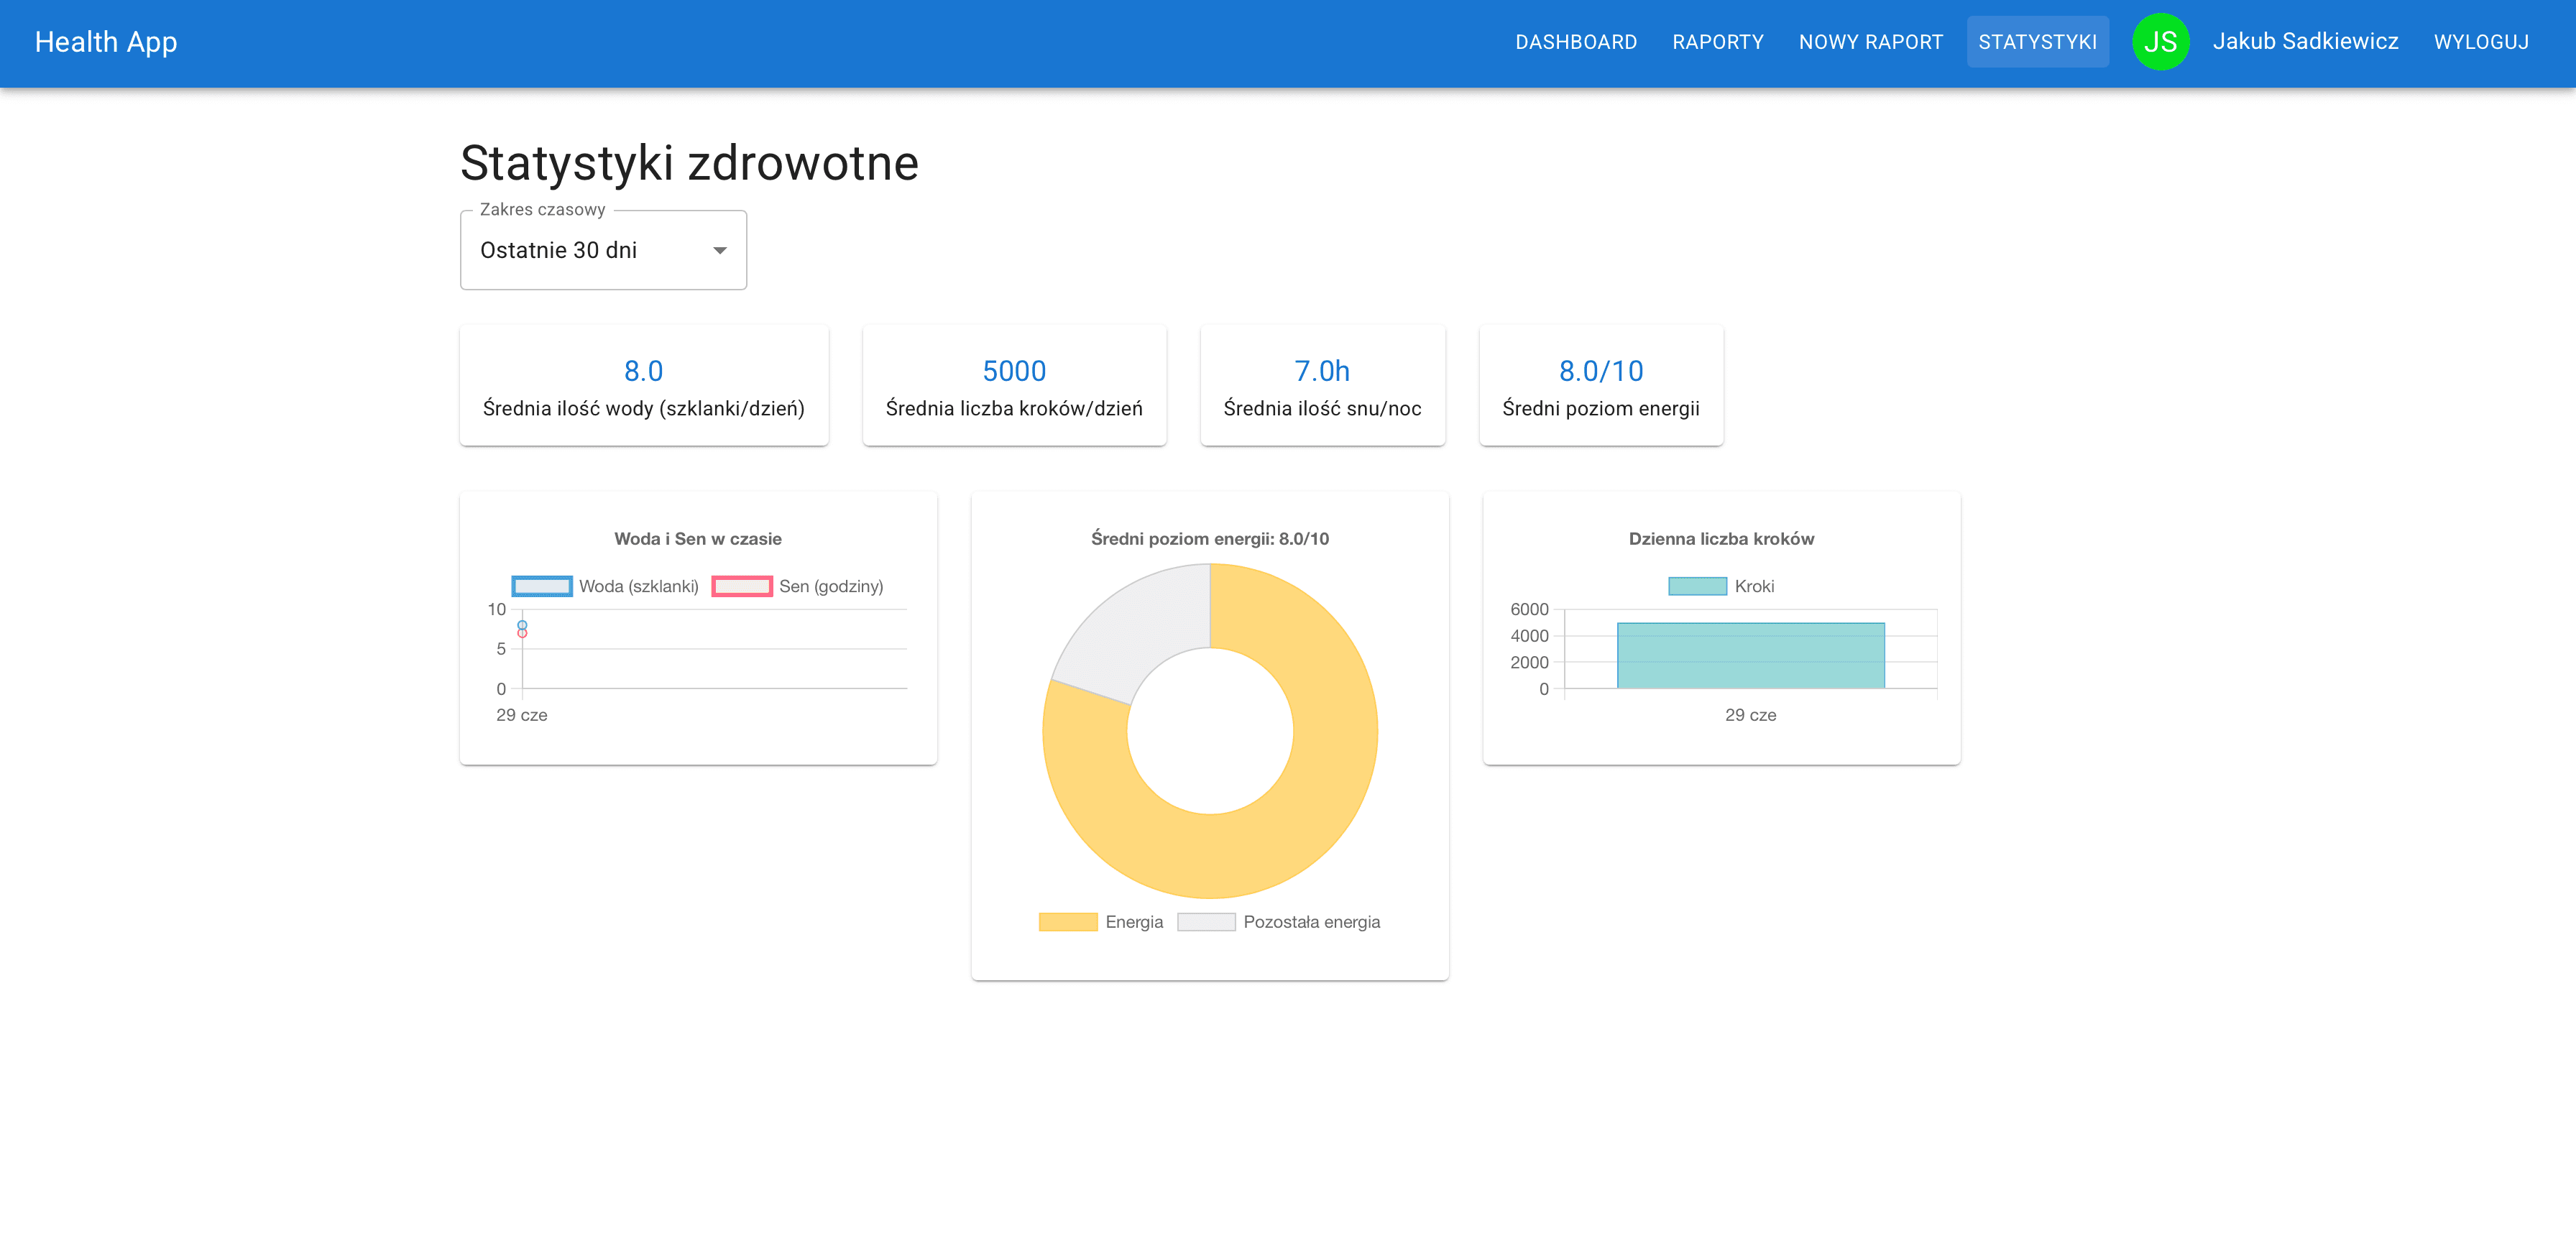Click the 5000 average steps card

(1014, 385)
